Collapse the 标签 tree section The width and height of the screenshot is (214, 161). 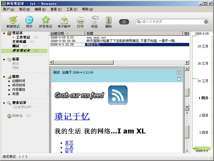click(4, 60)
